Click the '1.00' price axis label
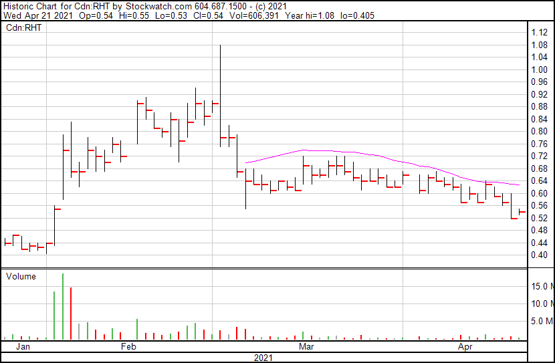Screen dimensions: 555x363 click(540, 70)
